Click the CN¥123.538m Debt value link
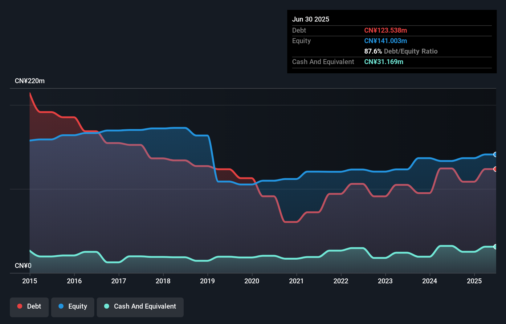The height and width of the screenshot is (324, 506). point(386,30)
